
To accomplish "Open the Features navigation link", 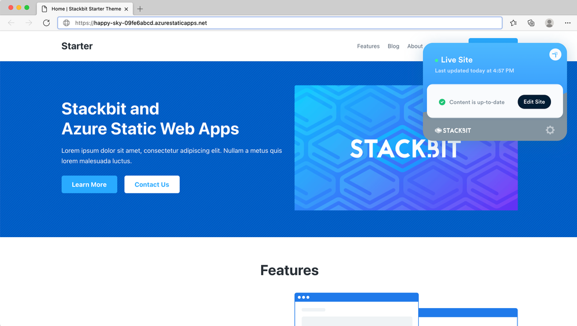I will pos(368,46).
